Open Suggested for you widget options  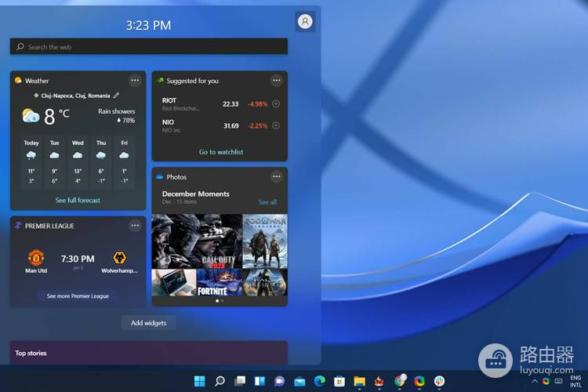[276, 80]
